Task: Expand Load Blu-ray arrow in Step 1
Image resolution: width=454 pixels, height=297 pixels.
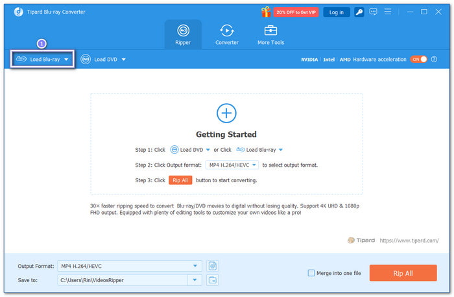Action: click(281, 150)
